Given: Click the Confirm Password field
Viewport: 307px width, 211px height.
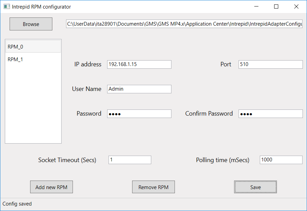Looking at the screenshot, I should (x=270, y=114).
